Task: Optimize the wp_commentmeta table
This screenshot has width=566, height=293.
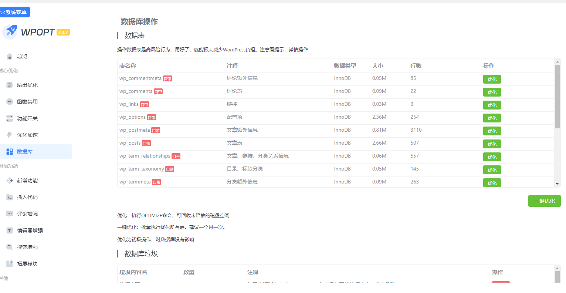Action: [492, 79]
